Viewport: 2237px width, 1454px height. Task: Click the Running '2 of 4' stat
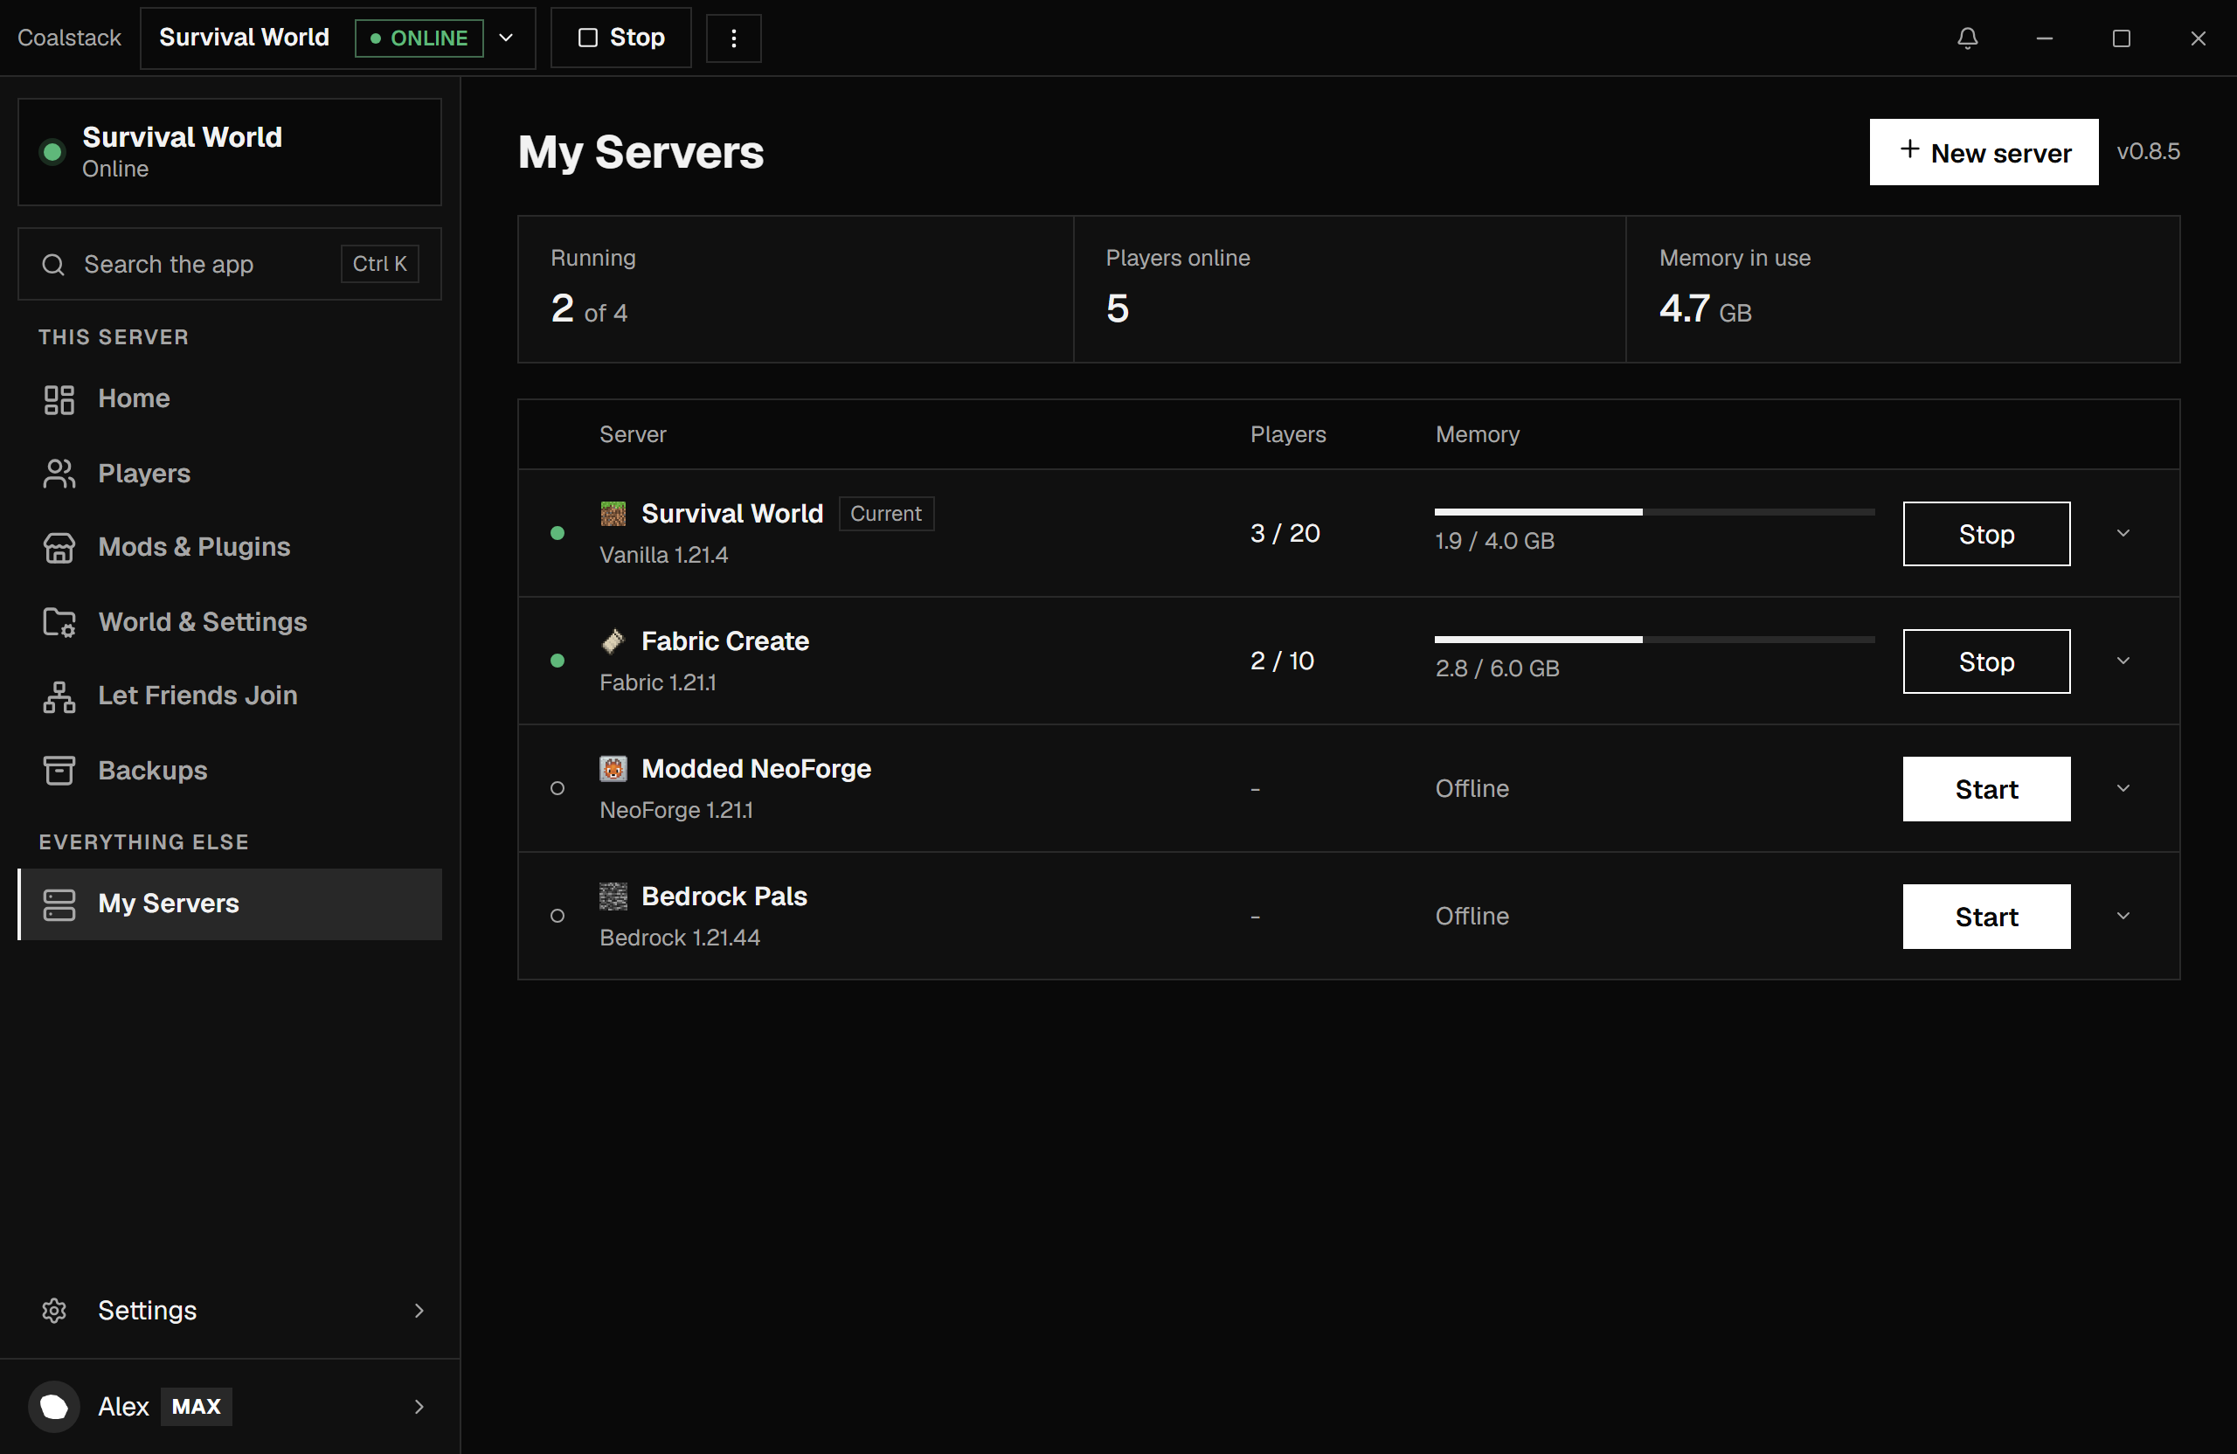[795, 289]
